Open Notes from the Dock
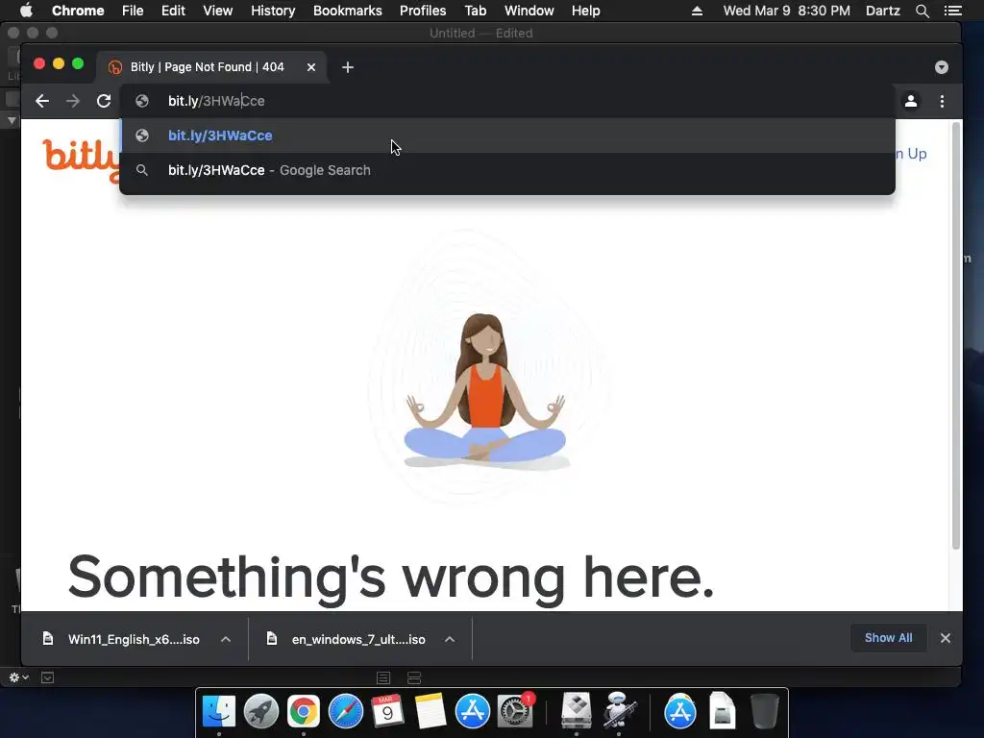Screen dimensions: 984x738 pos(430,712)
